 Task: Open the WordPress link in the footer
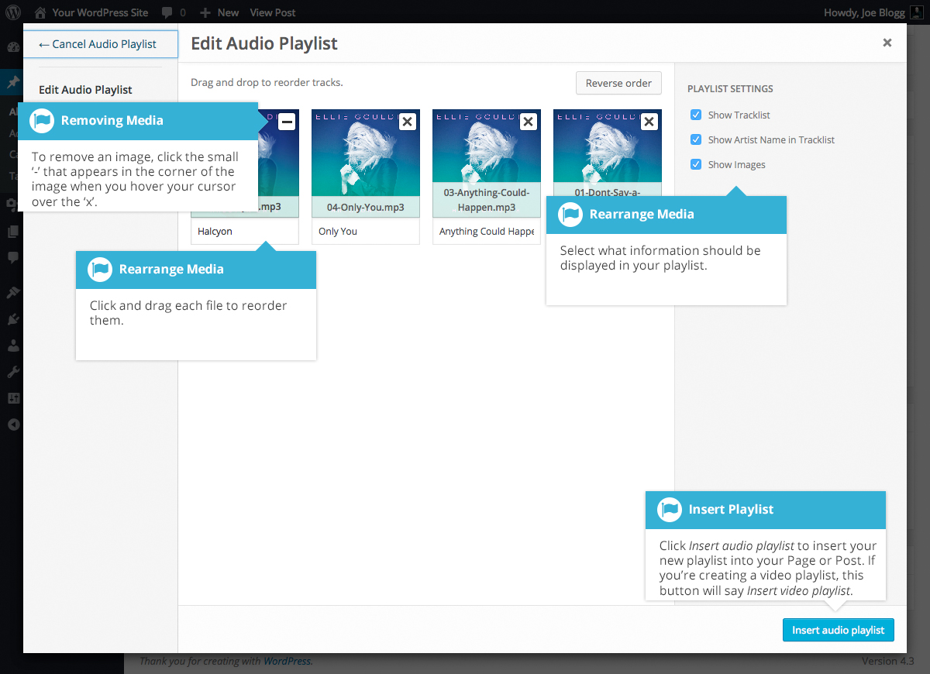coord(287,661)
